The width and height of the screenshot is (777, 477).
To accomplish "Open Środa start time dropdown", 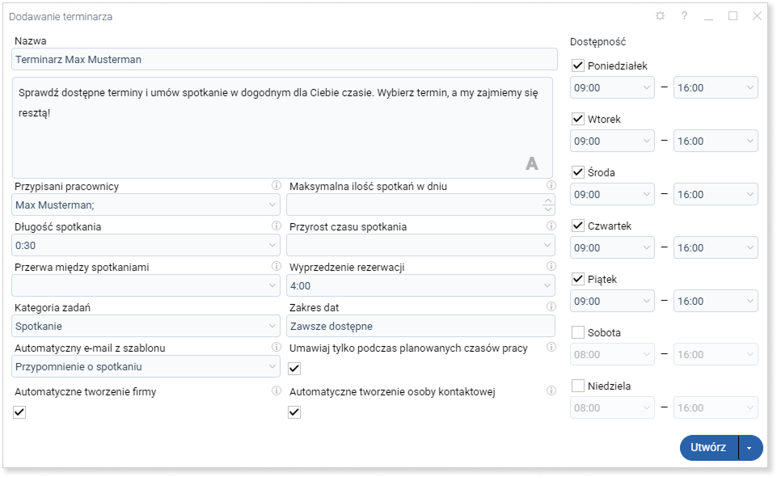I will (612, 195).
